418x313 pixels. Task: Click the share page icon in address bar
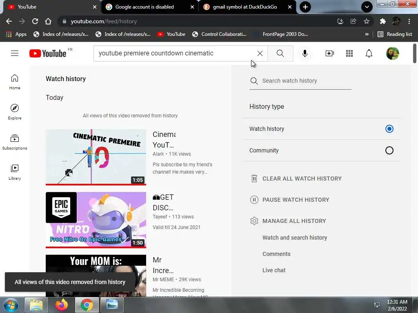(354, 21)
